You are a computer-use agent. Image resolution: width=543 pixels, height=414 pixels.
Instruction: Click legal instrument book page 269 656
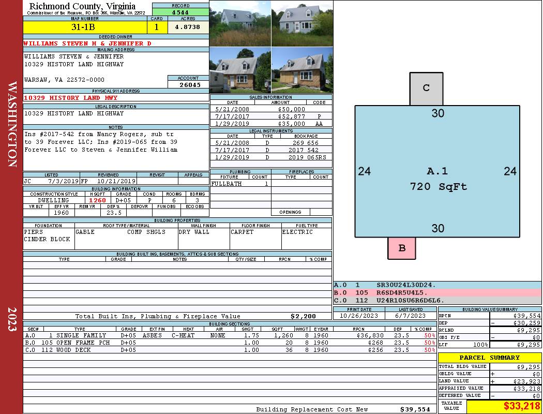click(306, 143)
